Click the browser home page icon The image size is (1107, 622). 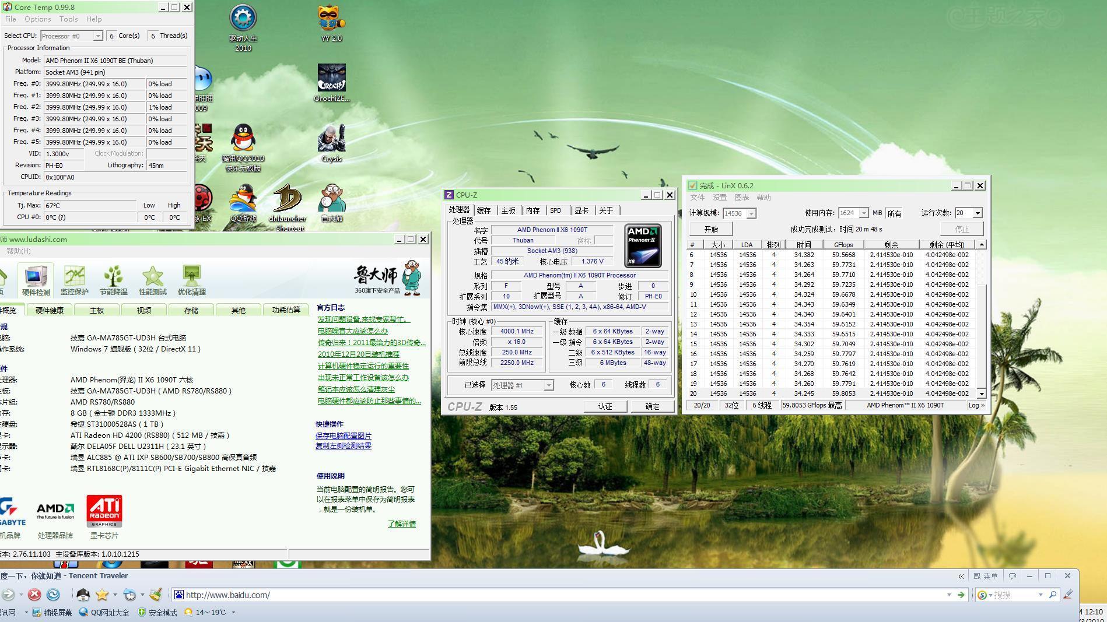tap(83, 595)
